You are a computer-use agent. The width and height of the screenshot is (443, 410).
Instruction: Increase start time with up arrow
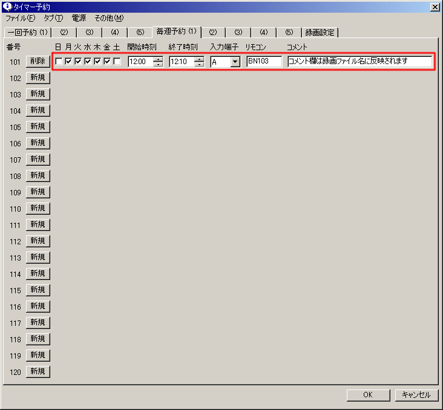(158, 59)
